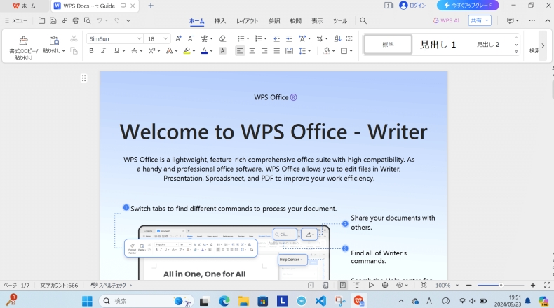Click the redo arrow icon
554x308 pixels.
click(117, 21)
